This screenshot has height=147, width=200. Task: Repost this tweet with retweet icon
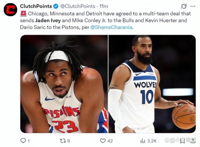point(63,141)
